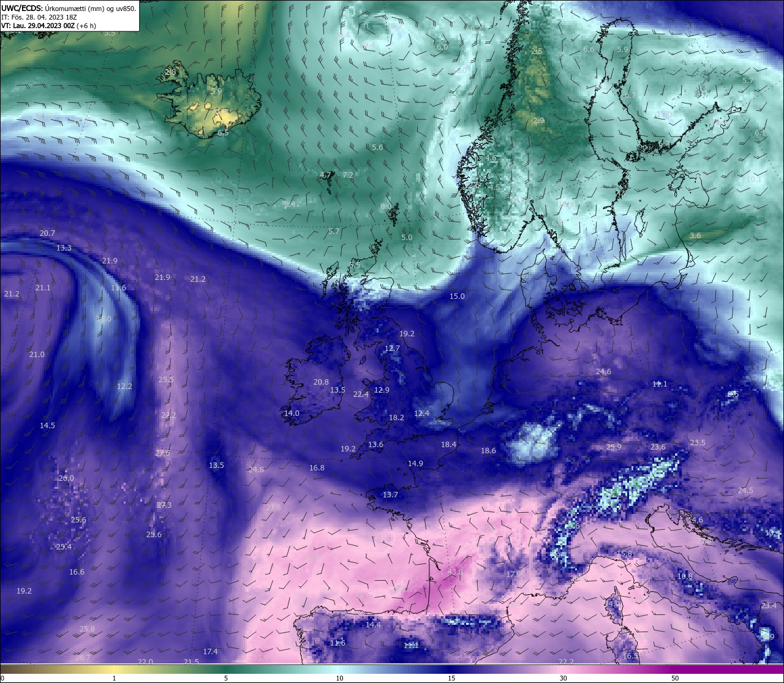Click the 50 label on color scale

[x=675, y=678]
